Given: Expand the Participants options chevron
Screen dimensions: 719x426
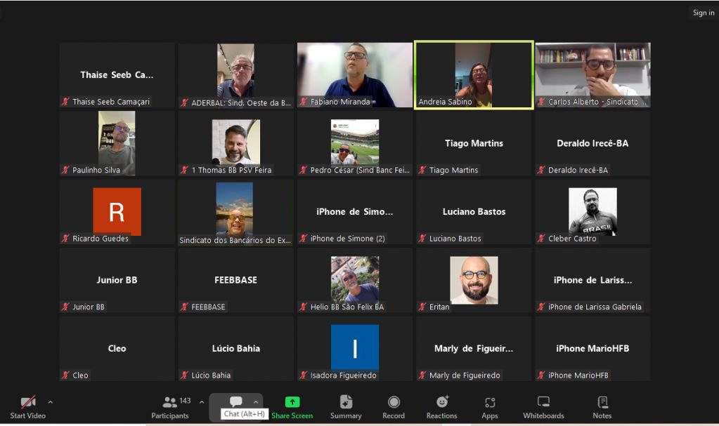Looking at the screenshot, I should click(x=202, y=402).
